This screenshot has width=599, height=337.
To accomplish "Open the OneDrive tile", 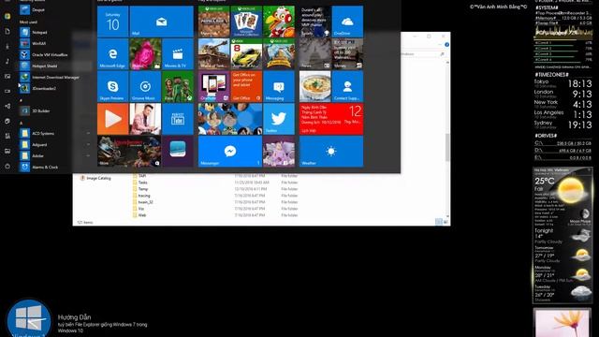I will (347, 22).
